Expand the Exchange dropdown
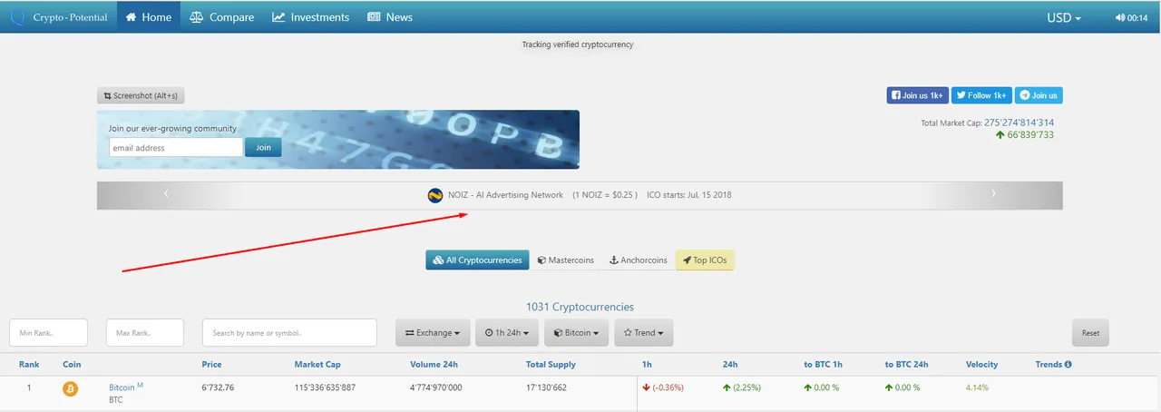 [x=433, y=332]
